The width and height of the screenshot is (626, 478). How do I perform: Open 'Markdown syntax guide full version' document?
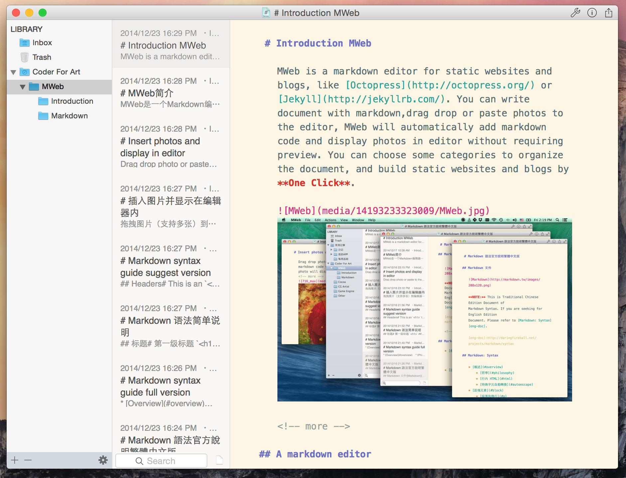click(x=171, y=386)
